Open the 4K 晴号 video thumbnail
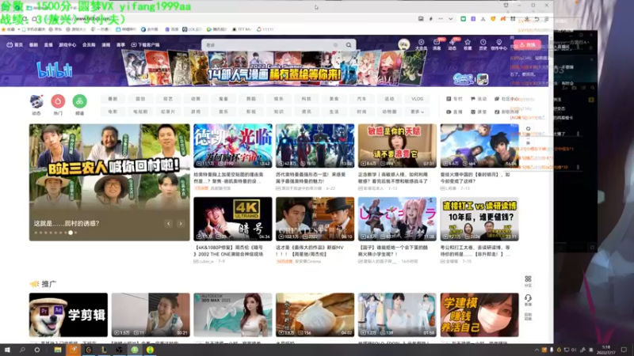 (x=233, y=219)
